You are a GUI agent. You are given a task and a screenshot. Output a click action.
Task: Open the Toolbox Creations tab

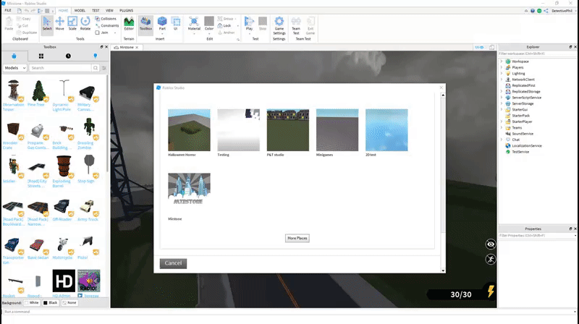96,56
